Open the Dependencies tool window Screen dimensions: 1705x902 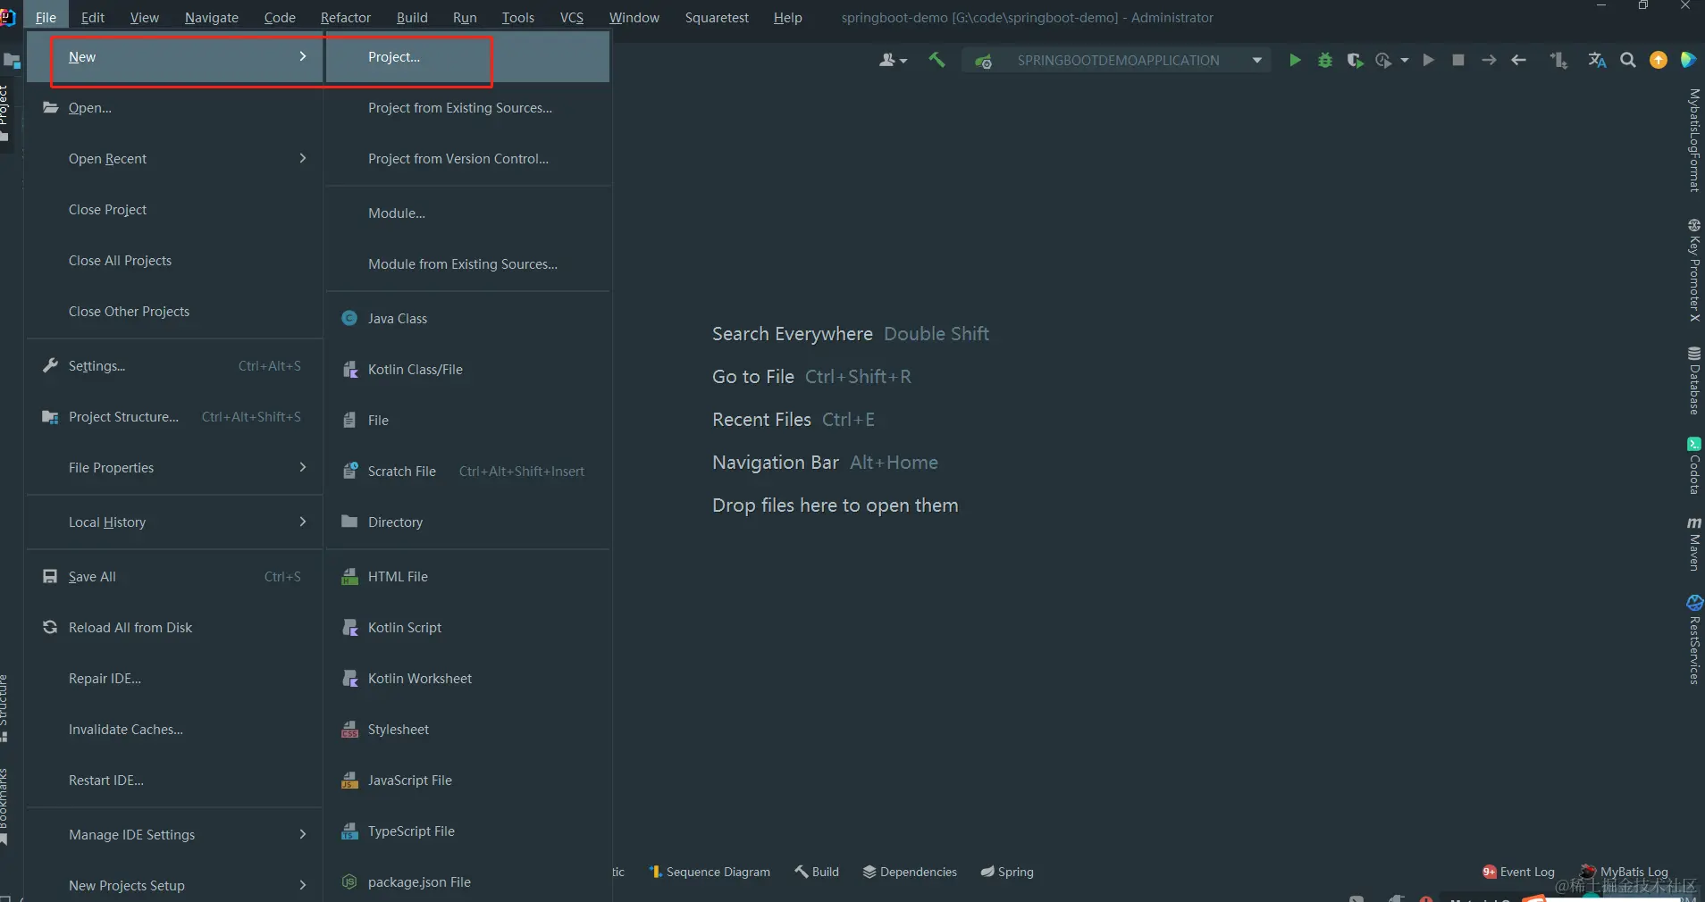click(x=910, y=872)
